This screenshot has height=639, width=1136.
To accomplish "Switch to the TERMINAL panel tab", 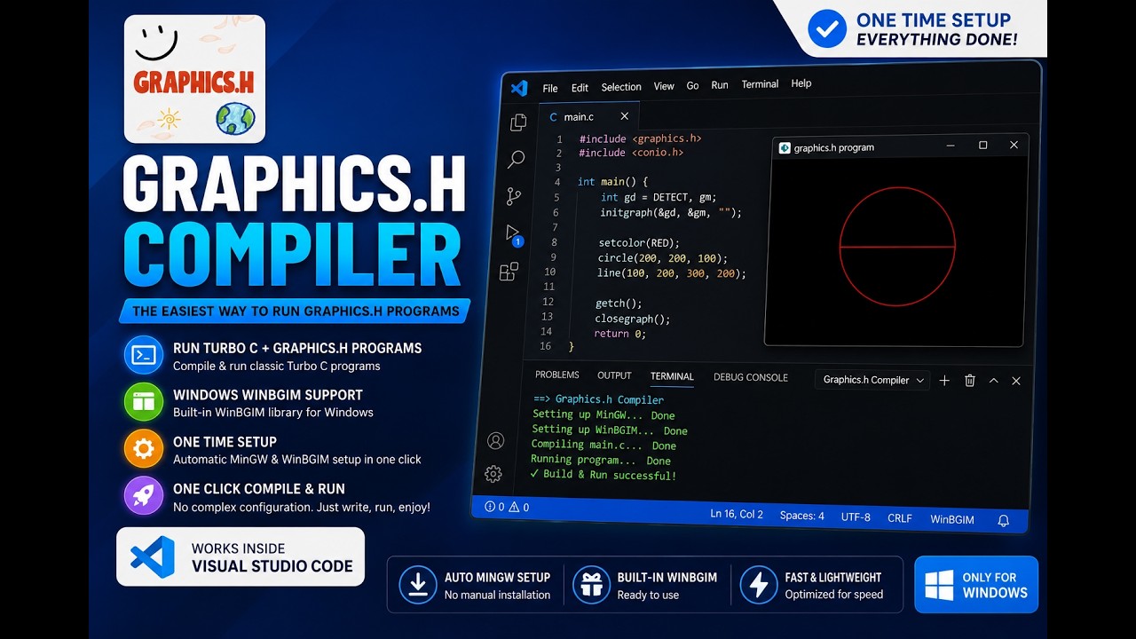I will coord(672,376).
